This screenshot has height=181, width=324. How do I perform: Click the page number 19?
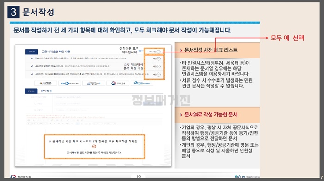[x=138, y=177]
